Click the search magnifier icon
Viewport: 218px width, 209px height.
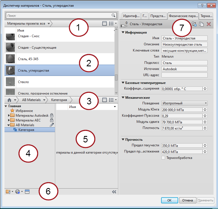click(x=113, y=15)
